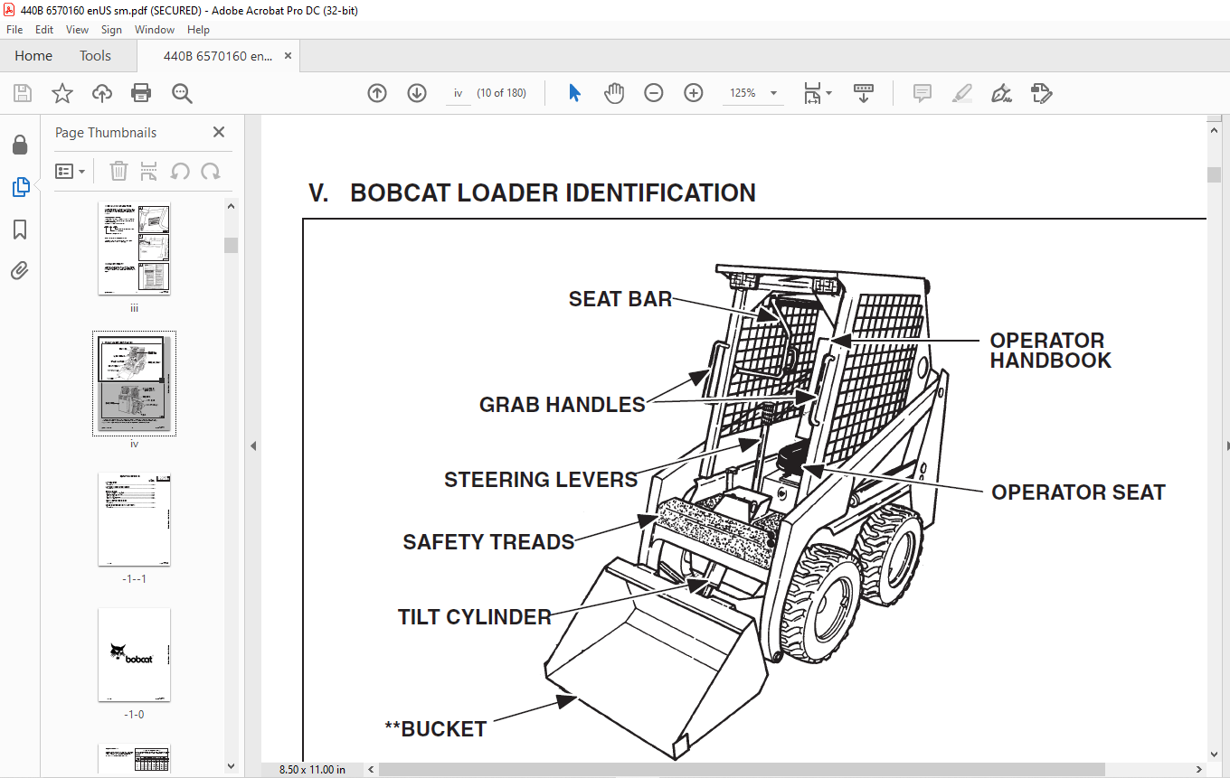Click the GRAB HANDLES label

(x=563, y=405)
